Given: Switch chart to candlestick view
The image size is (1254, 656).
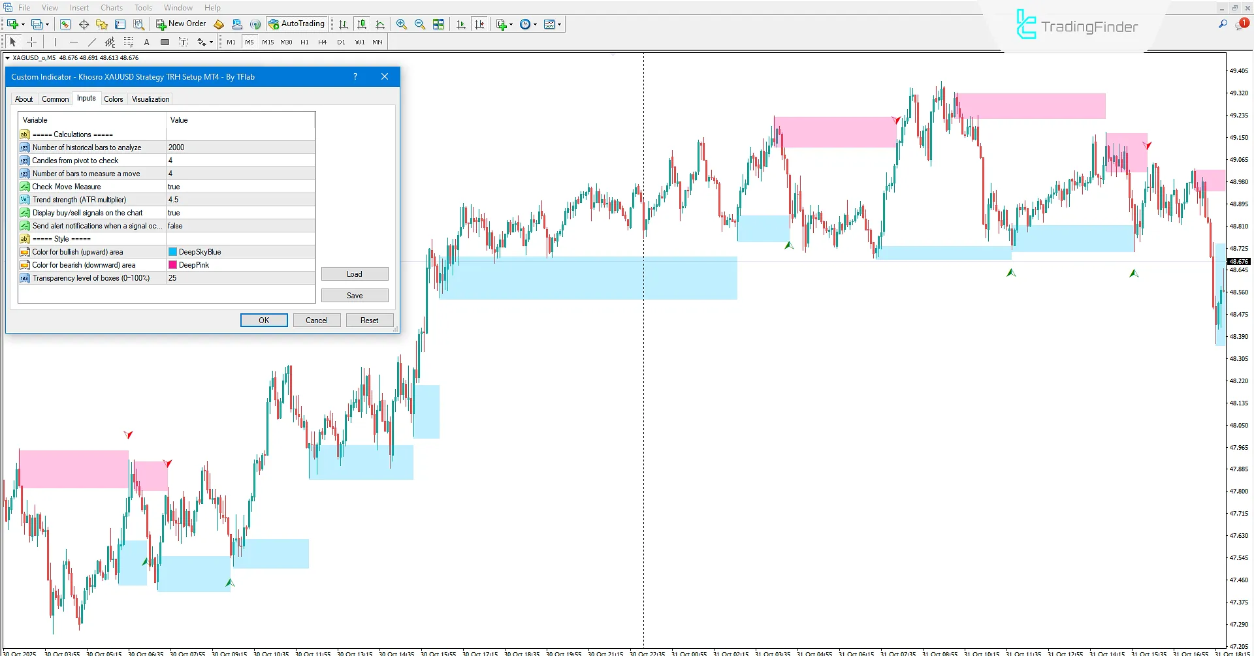Looking at the screenshot, I should point(362,24).
